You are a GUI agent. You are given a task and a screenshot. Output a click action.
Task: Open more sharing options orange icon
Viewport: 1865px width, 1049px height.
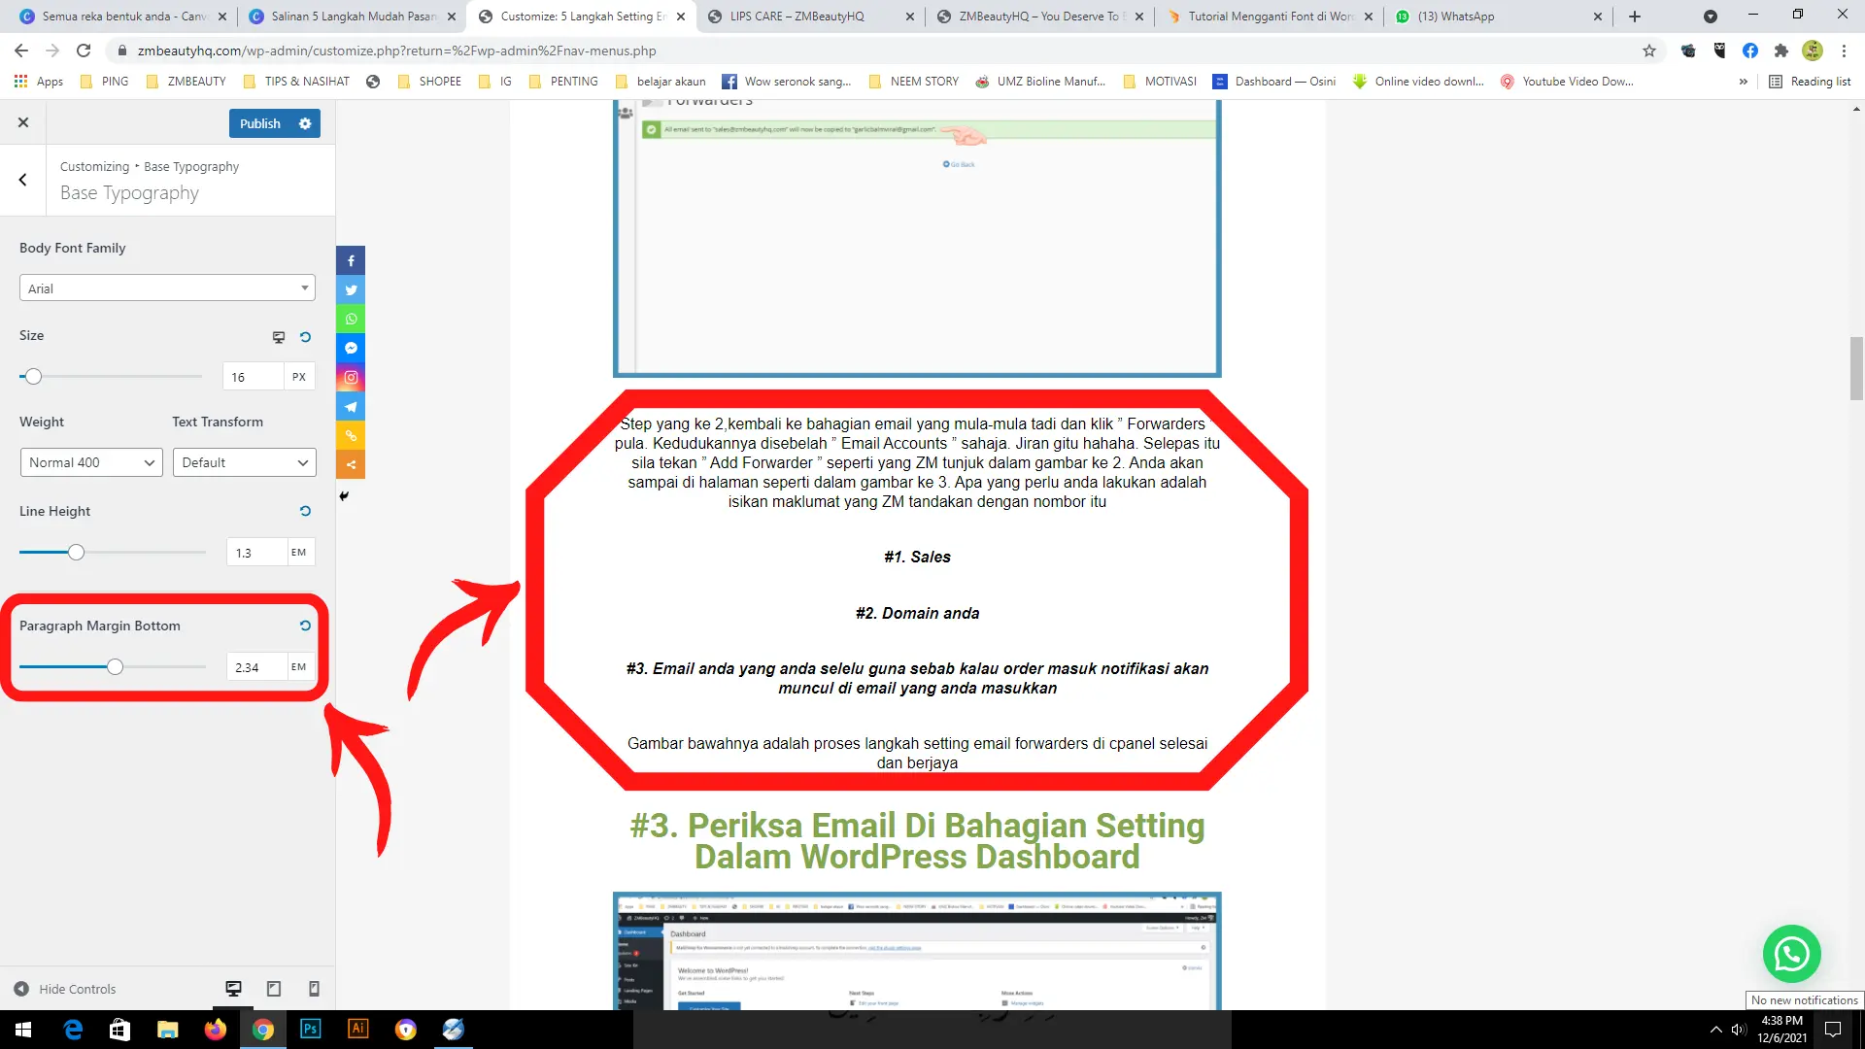point(351,464)
